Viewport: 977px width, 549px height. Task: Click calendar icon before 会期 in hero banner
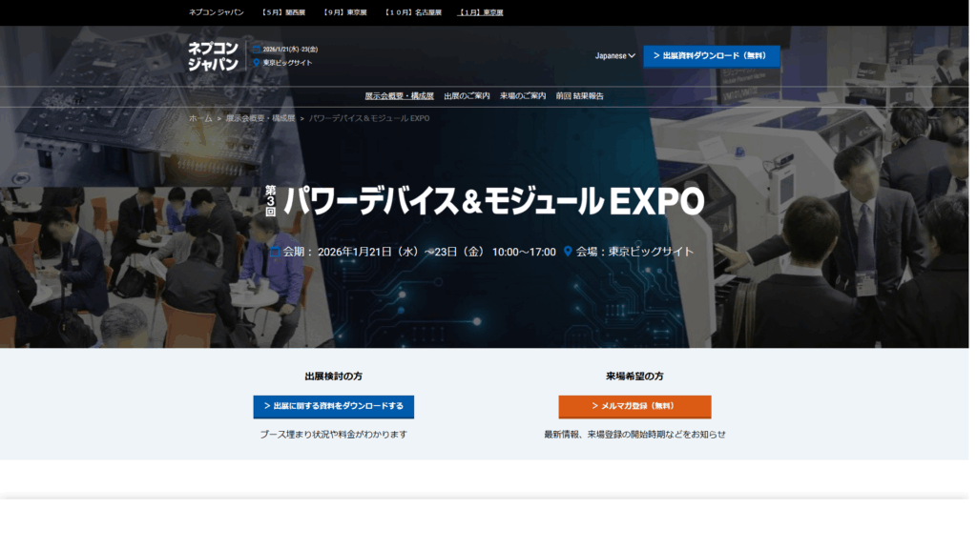coord(274,252)
